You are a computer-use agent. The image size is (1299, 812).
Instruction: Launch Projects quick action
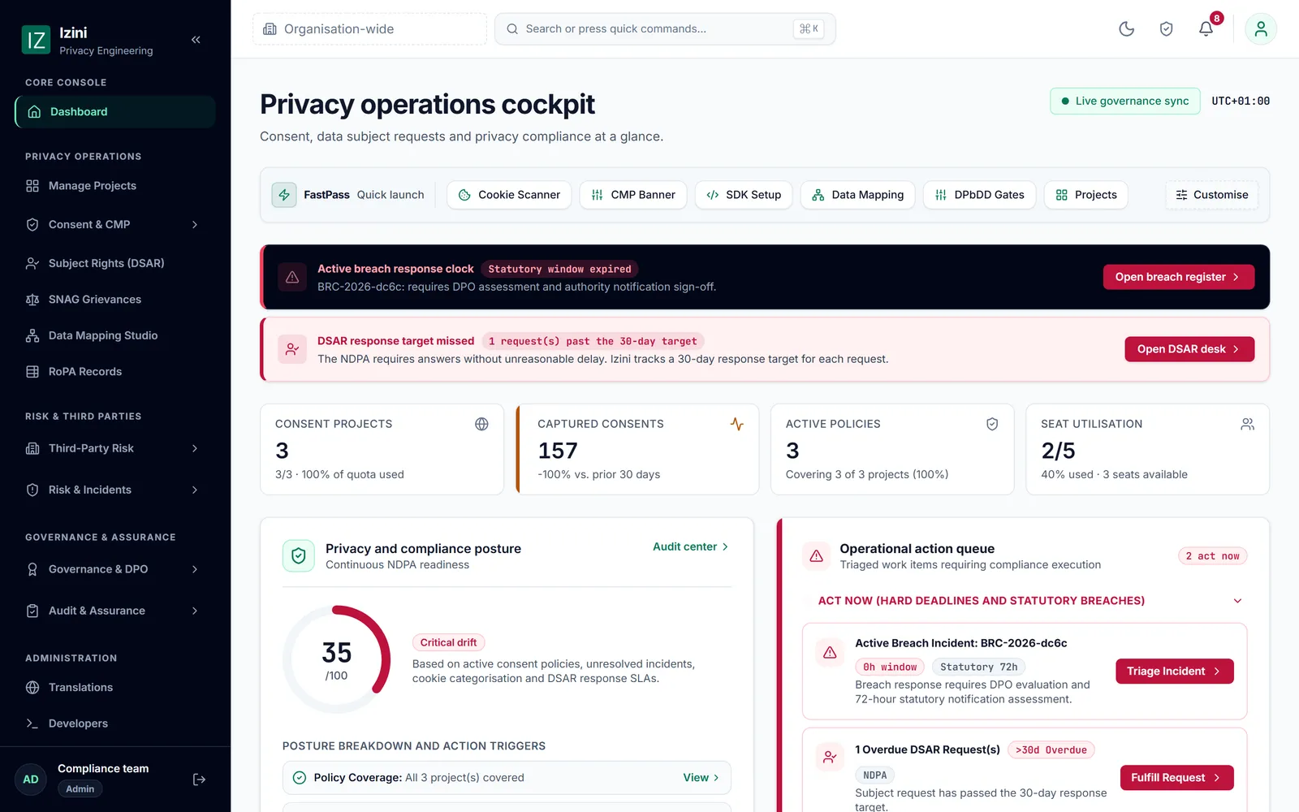(x=1085, y=195)
